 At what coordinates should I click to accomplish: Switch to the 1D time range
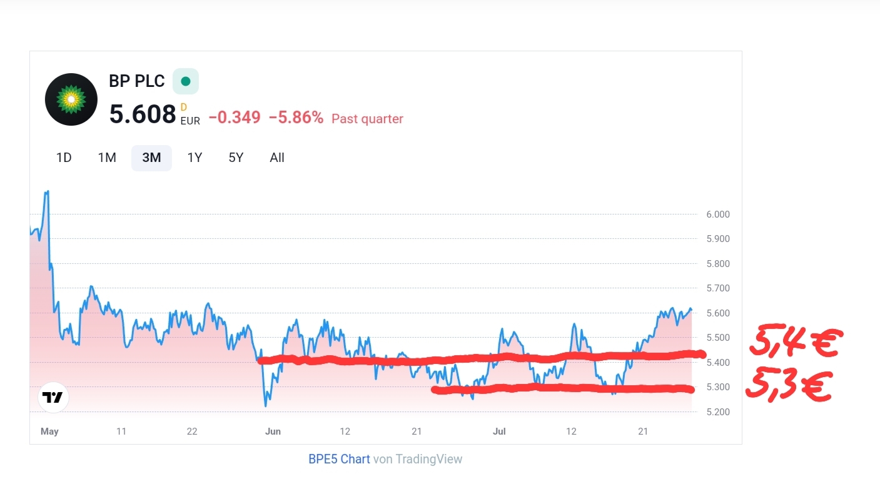[x=64, y=158]
